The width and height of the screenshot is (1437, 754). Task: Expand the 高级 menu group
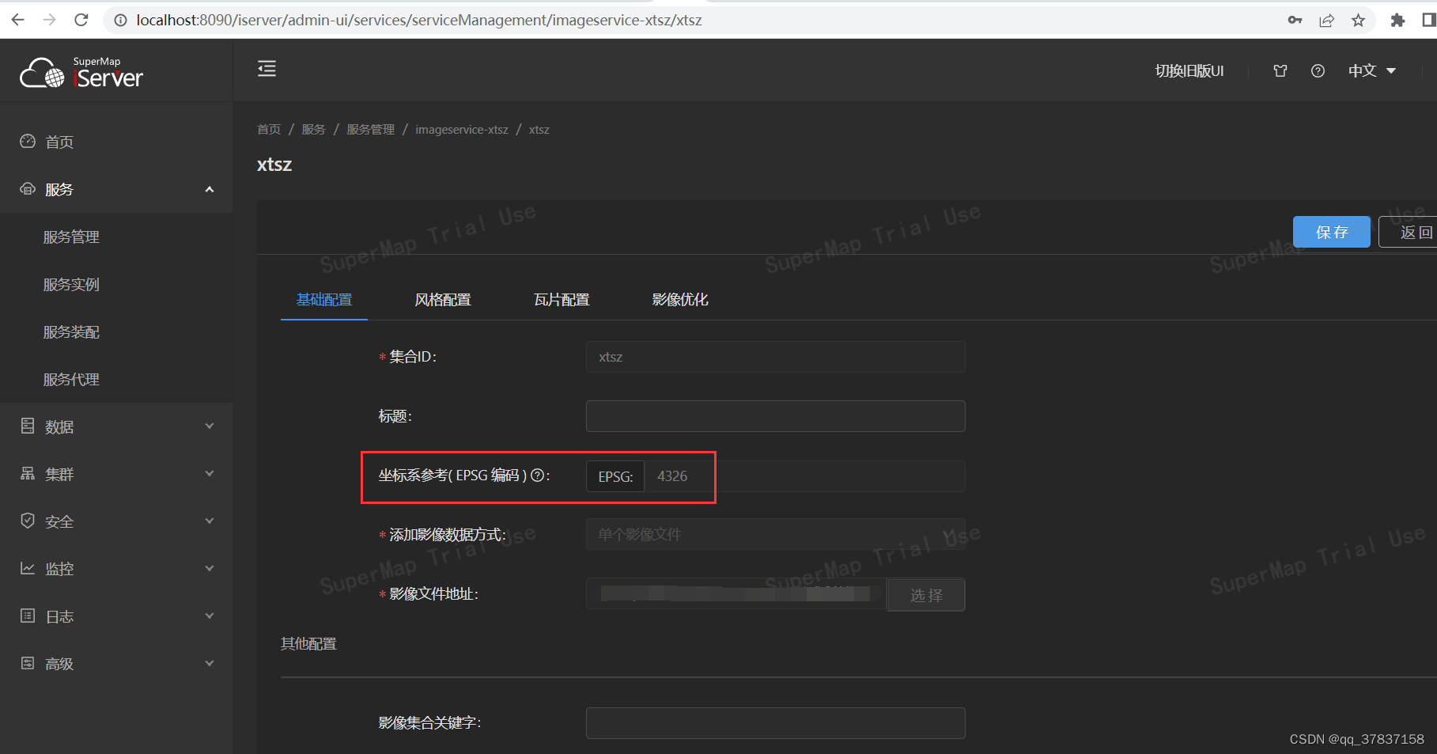[x=210, y=664]
